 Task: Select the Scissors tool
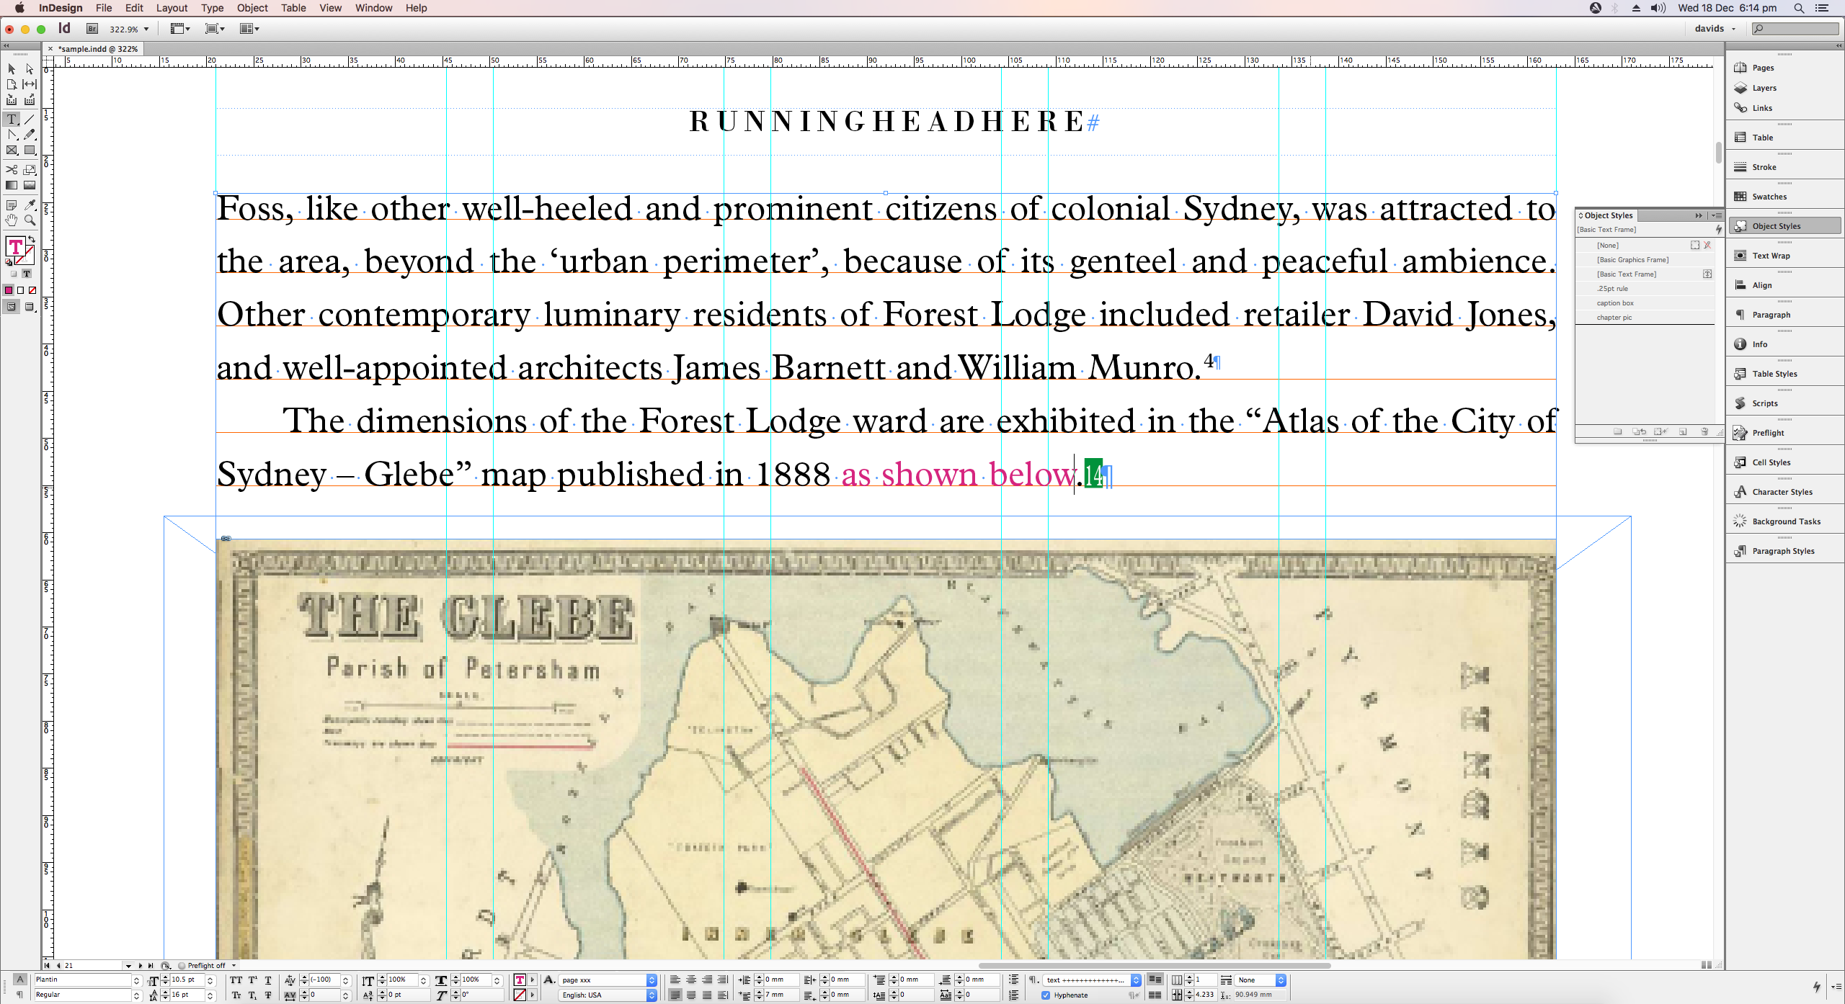[12, 170]
